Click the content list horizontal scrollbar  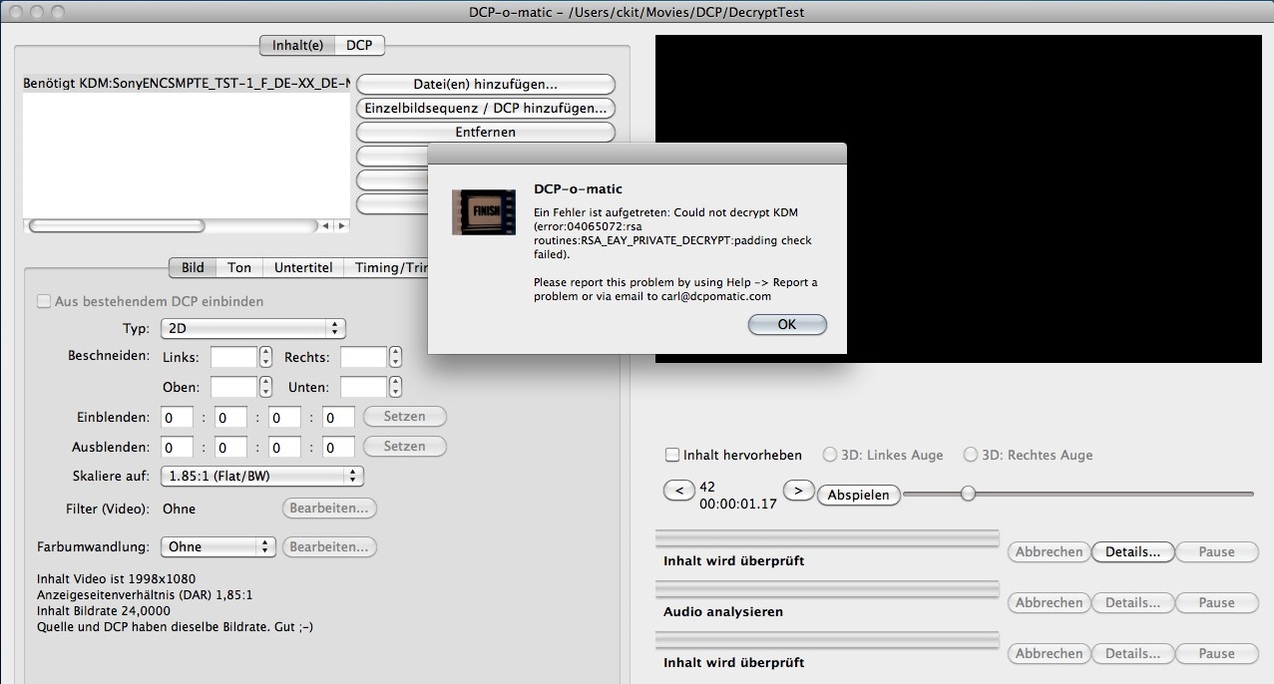117,226
